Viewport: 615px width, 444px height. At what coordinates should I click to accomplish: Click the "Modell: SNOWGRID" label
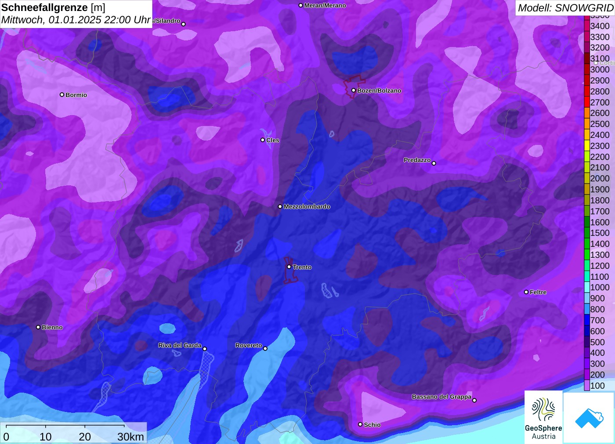pyautogui.click(x=565, y=8)
